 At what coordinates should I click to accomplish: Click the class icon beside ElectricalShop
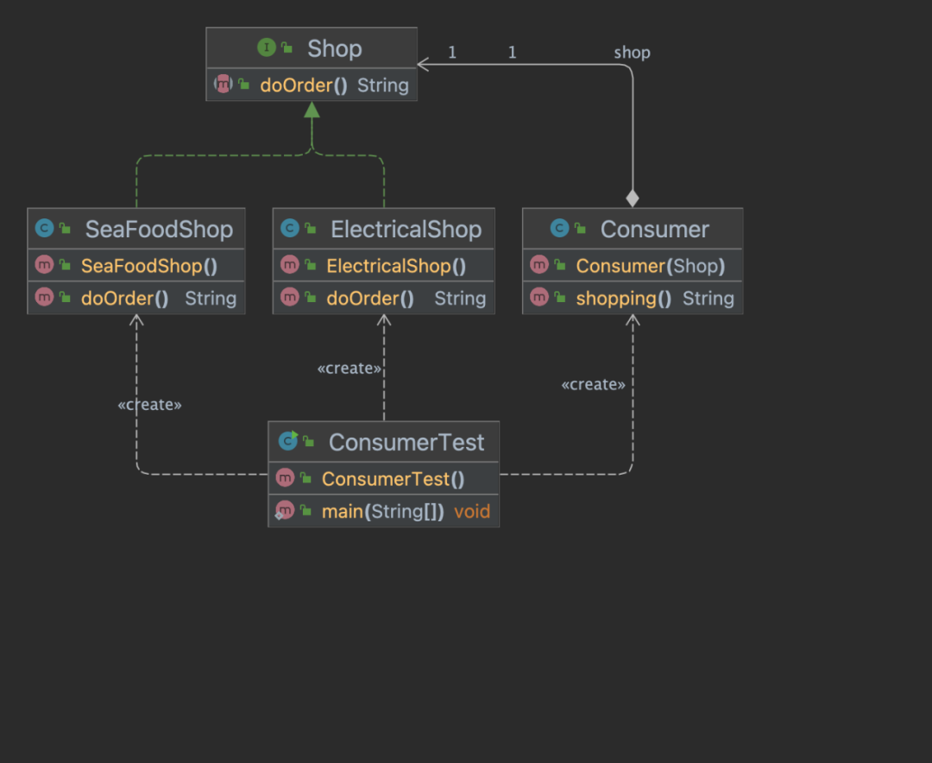coord(289,228)
